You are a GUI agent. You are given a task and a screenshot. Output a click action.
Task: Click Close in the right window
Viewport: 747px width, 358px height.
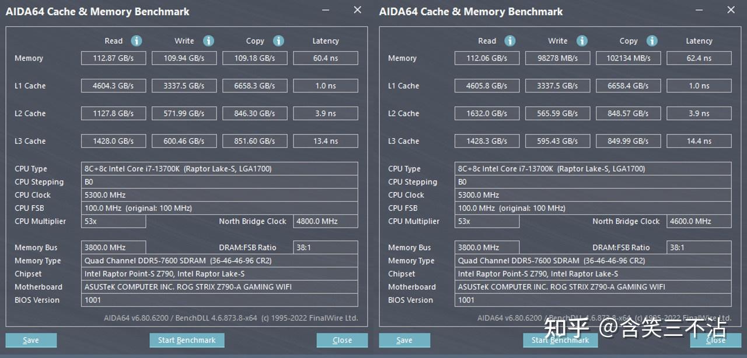[x=715, y=340]
